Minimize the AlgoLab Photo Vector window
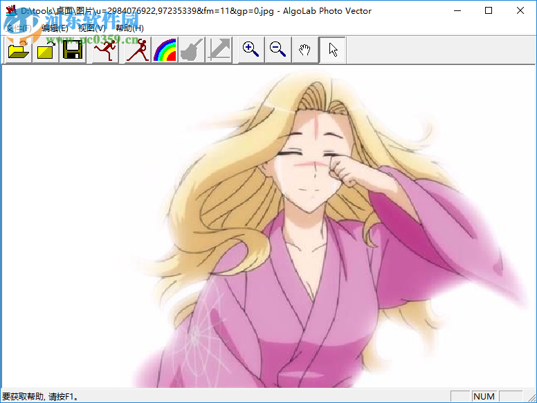This screenshot has height=403, width=537. [457, 10]
